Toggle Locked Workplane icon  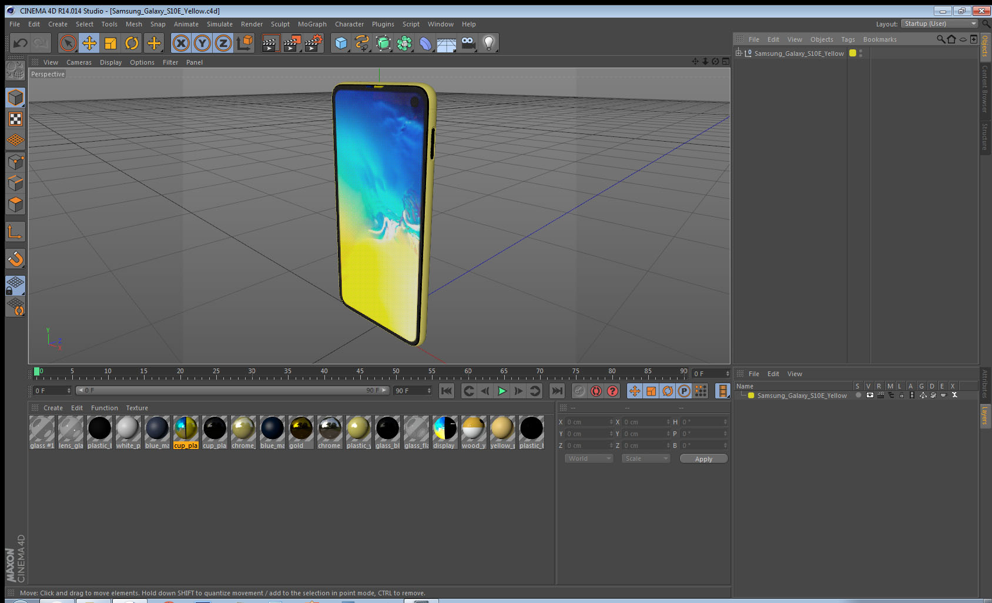15,286
